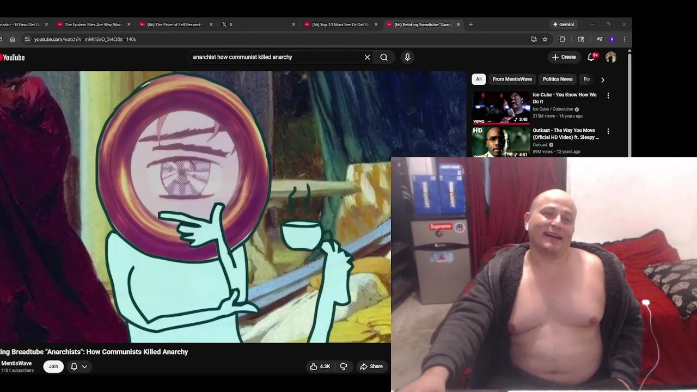
Task: Click the magnifier search button
Action: click(x=384, y=57)
